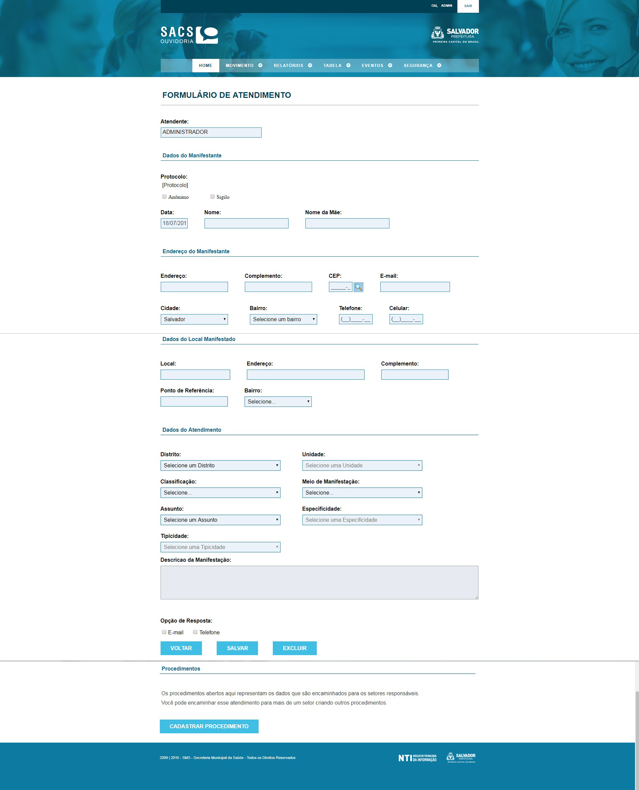The image size is (639, 790).
Task: Click the Salvador Prefeitura header logo
Action: click(x=455, y=34)
